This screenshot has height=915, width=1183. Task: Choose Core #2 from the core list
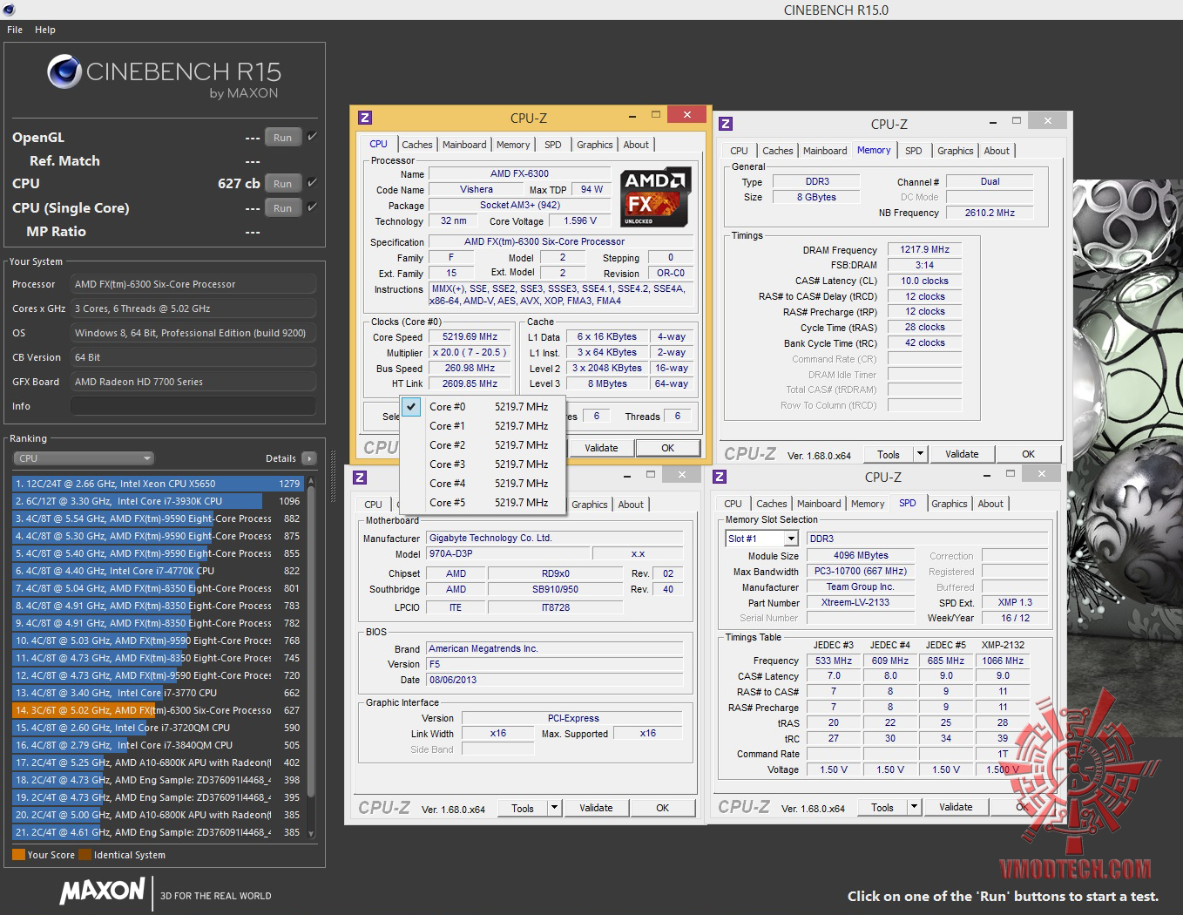(483, 445)
